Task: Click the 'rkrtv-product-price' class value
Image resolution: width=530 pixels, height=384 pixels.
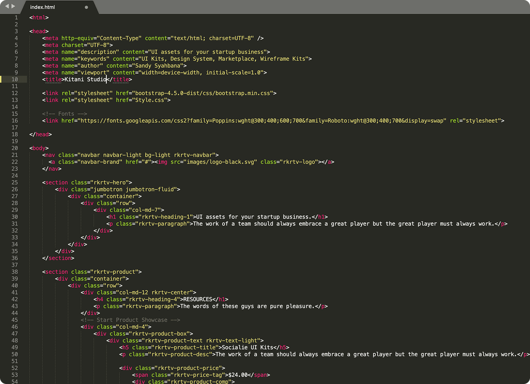Action: coord(188,368)
